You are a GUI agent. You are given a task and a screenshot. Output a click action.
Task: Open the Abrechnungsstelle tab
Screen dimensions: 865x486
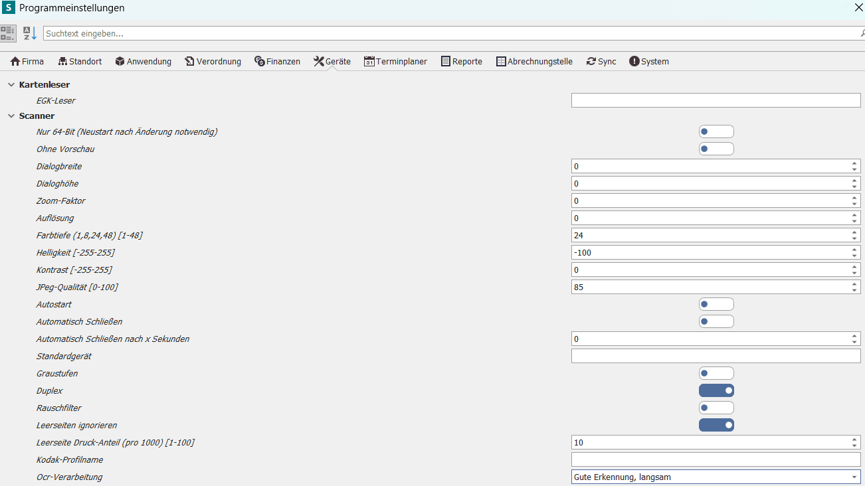pos(534,61)
